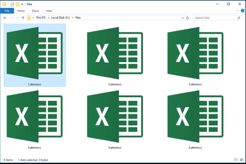
Task: Open the File menu
Action: tap(7, 11)
